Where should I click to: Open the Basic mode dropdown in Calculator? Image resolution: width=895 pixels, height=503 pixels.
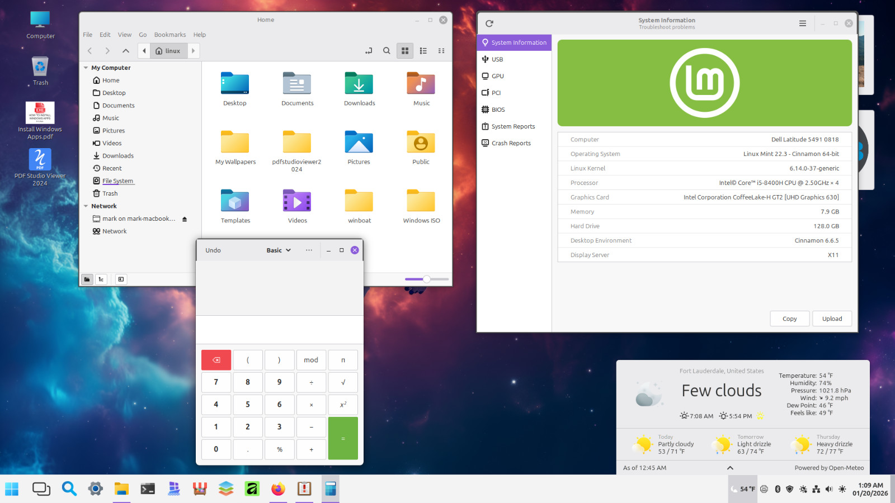pyautogui.click(x=279, y=250)
